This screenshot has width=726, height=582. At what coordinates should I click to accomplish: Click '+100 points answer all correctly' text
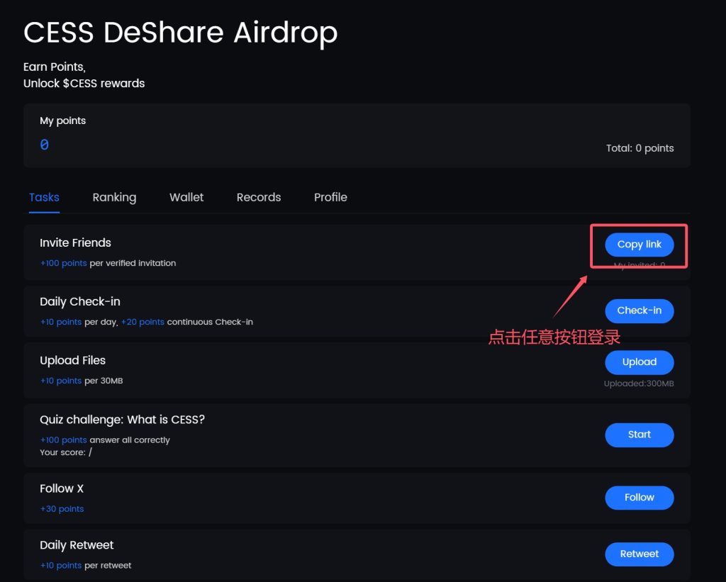click(105, 440)
